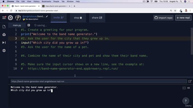193x108 pixels.
Task: Click the Repl.it spiral logo
Action: point(11,18)
